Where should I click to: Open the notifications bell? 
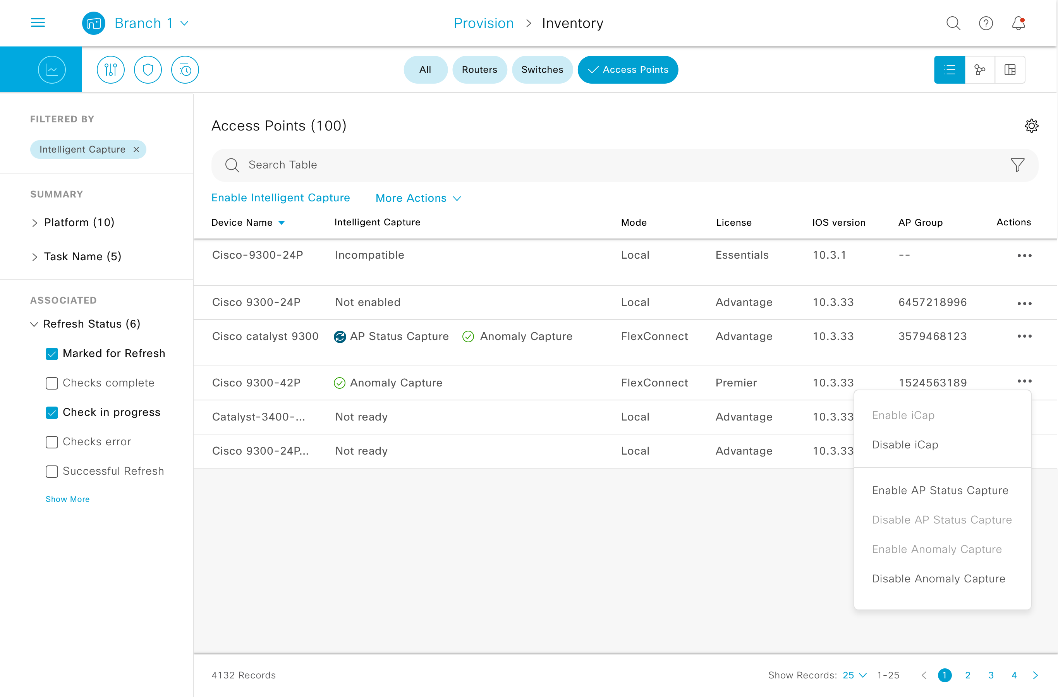(x=1018, y=23)
